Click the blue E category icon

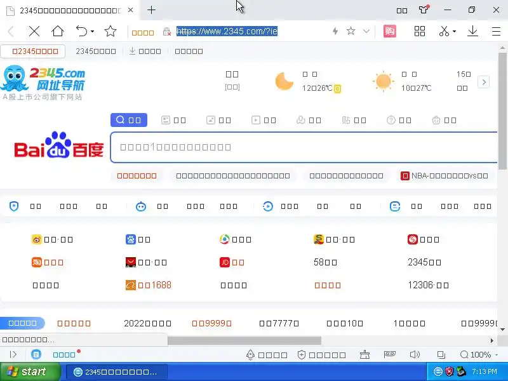click(395, 206)
